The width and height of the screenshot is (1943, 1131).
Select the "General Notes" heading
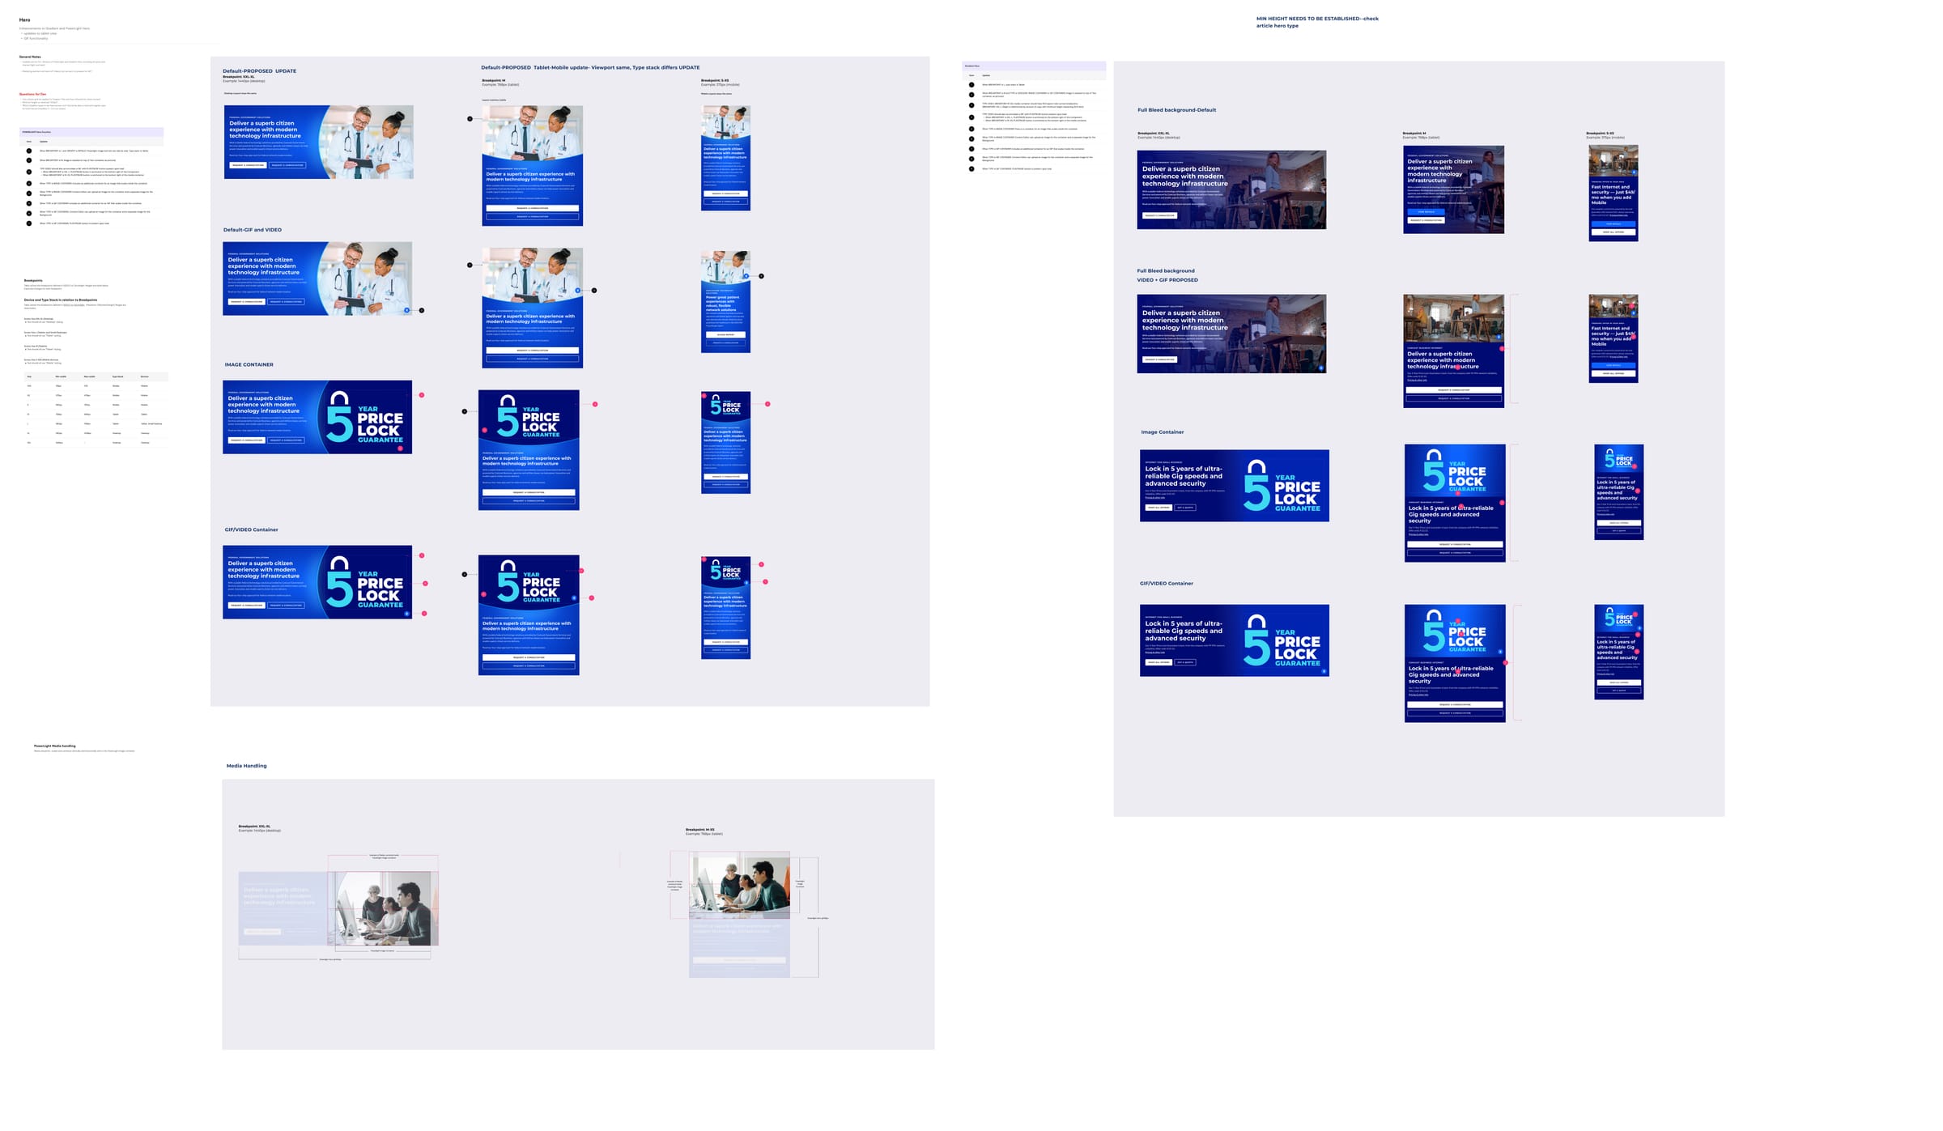pos(30,57)
